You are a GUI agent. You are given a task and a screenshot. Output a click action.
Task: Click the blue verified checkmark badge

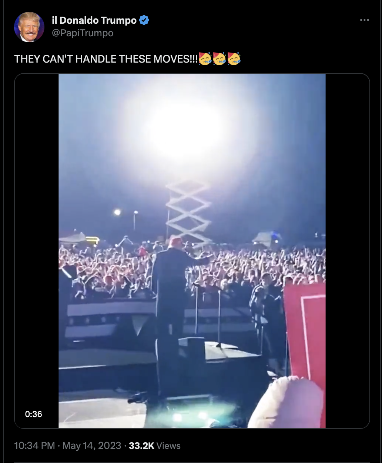point(144,20)
